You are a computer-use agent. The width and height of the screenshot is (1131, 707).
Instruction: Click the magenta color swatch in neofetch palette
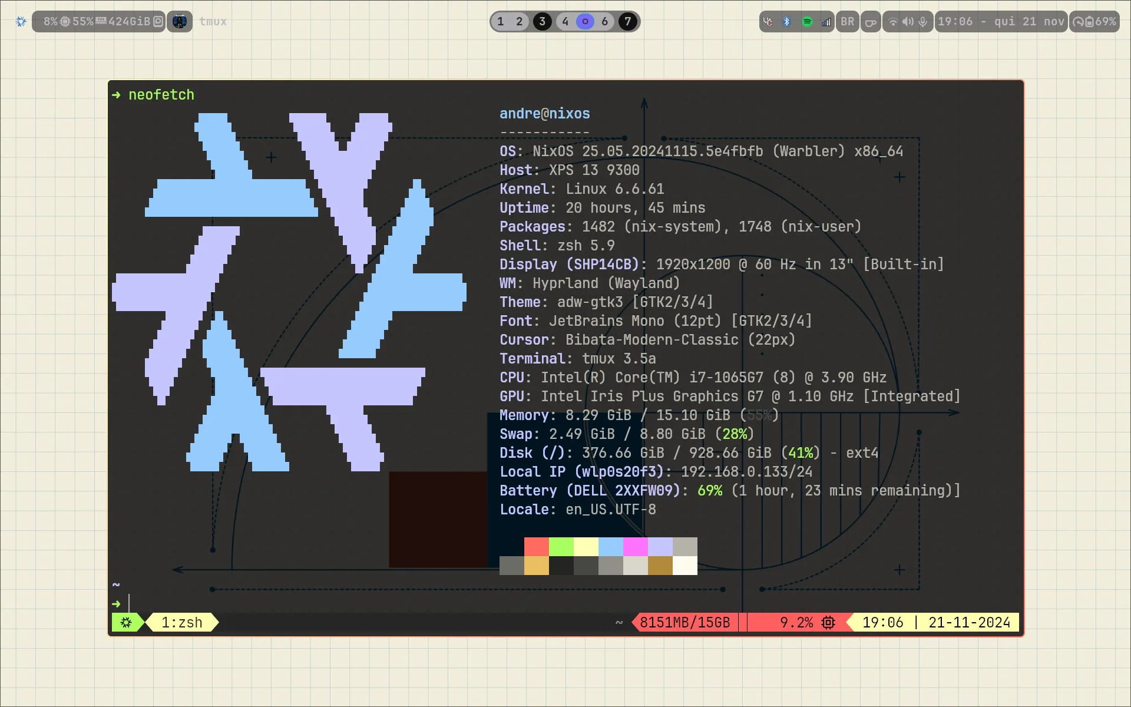point(636,547)
